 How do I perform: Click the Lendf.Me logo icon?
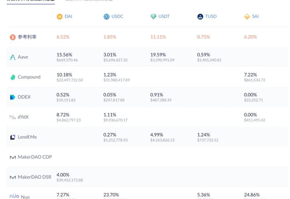pos(13,137)
